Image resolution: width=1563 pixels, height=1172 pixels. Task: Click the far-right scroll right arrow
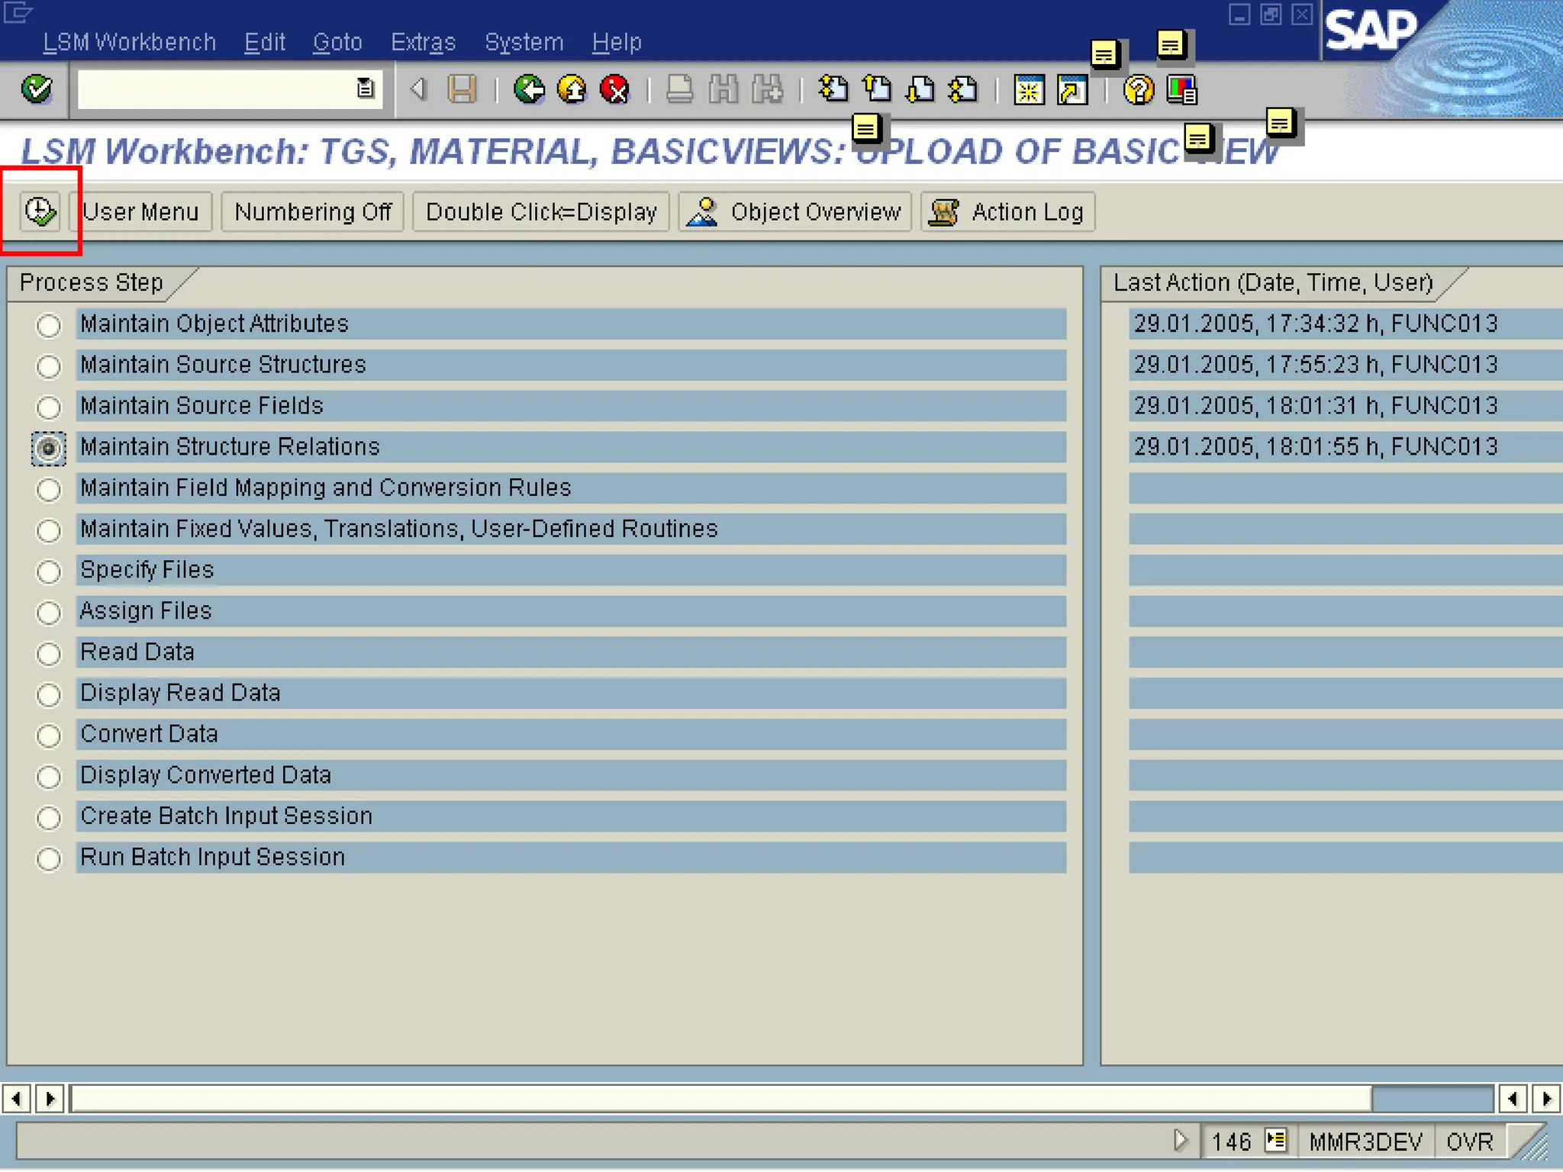tap(1546, 1099)
